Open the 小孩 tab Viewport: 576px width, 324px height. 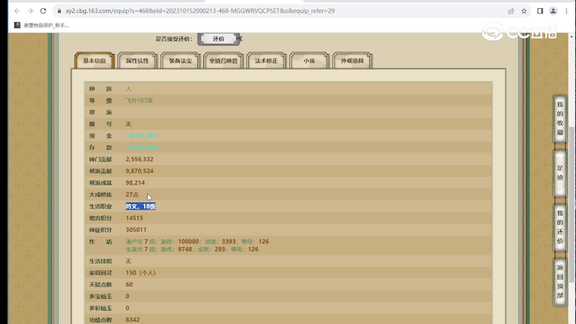[x=309, y=61]
